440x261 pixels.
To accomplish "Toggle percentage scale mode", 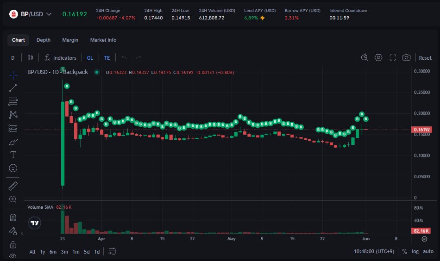I will [x=404, y=251].
